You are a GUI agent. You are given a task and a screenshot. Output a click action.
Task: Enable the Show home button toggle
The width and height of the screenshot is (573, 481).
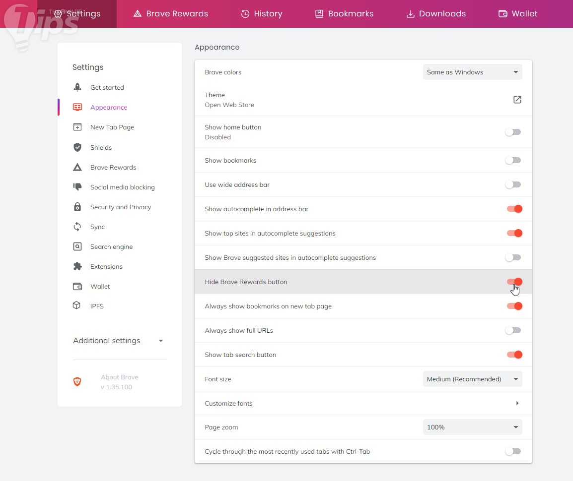[513, 132]
